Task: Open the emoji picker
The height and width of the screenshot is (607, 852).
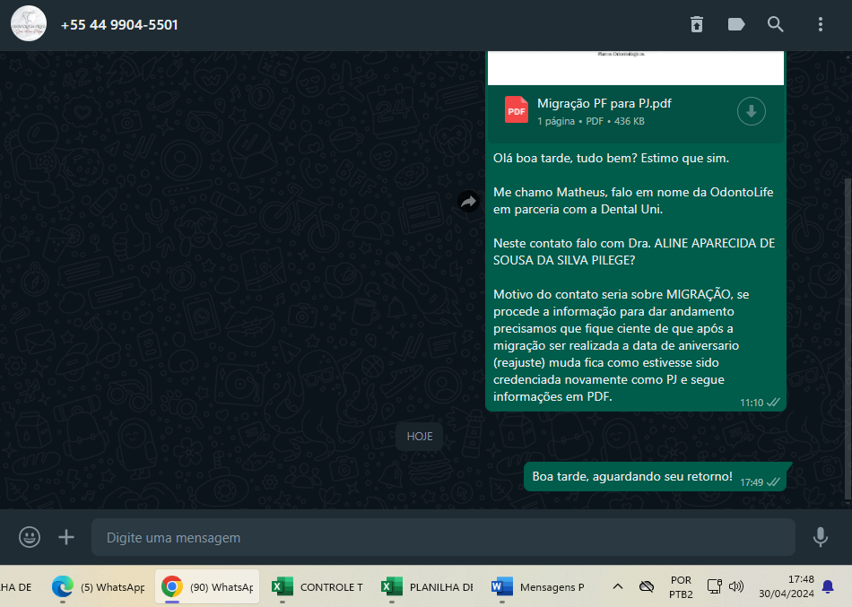Action: pos(30,537)
